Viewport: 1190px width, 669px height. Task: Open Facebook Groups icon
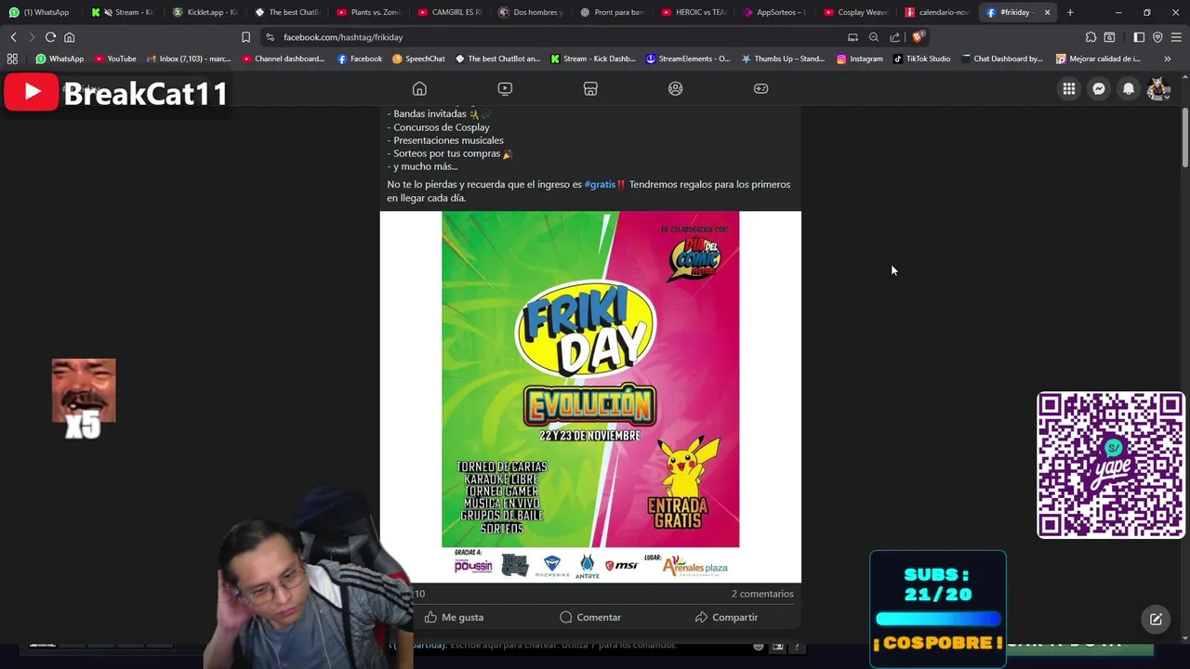pos(676,88)
